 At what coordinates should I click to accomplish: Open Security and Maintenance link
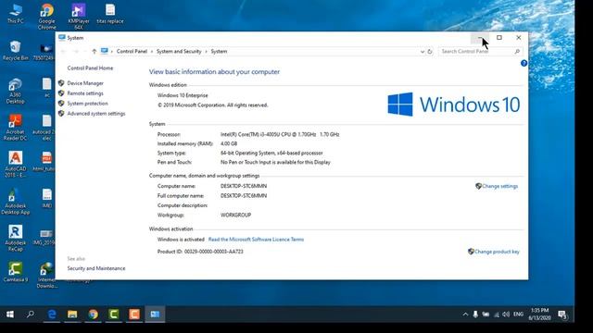click(96, 268)
